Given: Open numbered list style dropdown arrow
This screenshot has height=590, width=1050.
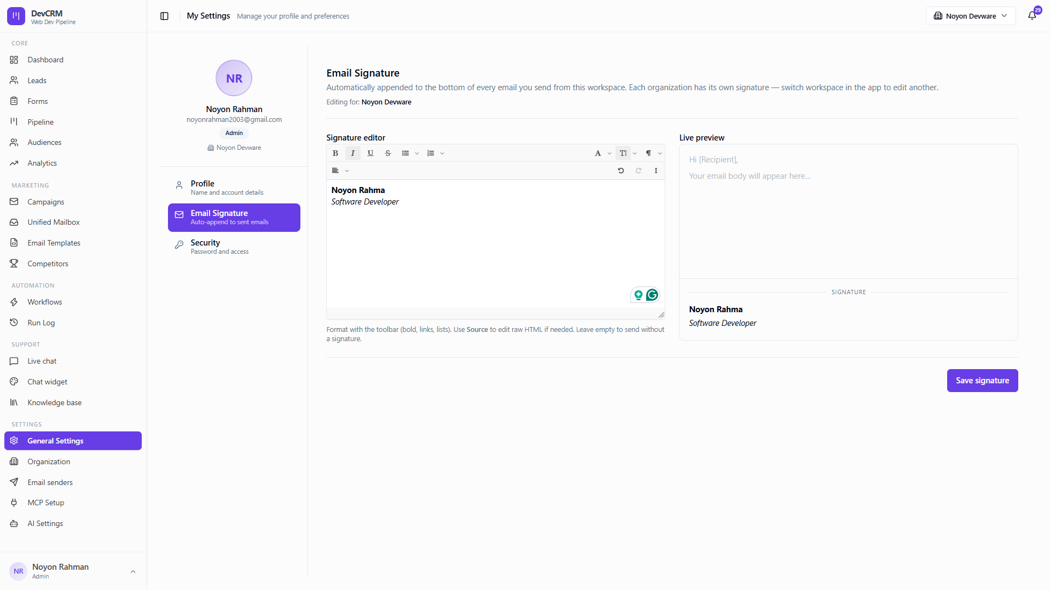Looking at the screenshot, I should click(442, 154).
